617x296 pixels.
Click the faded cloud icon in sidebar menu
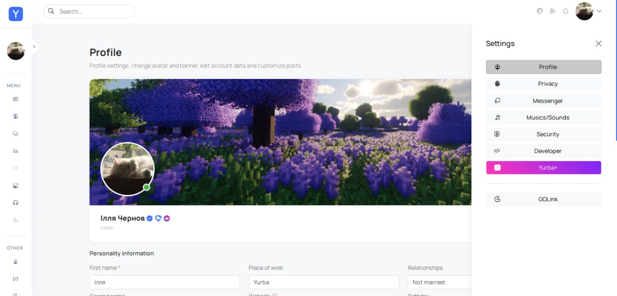coord(15,168)
